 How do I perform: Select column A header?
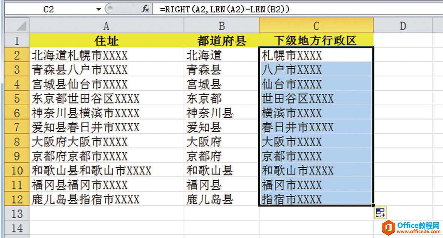[x=106, y=26]
